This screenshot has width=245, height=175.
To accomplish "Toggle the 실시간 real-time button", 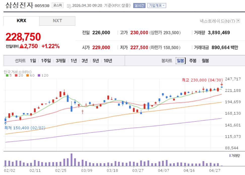I will (x=139, y=6).
